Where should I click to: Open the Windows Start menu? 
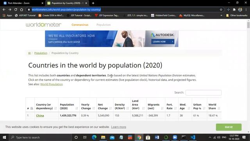click(x=4, y=137)
